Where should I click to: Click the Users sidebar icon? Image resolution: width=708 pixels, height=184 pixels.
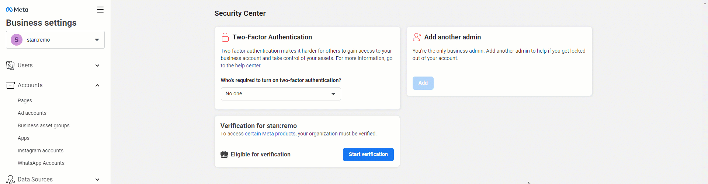[10, 66]
